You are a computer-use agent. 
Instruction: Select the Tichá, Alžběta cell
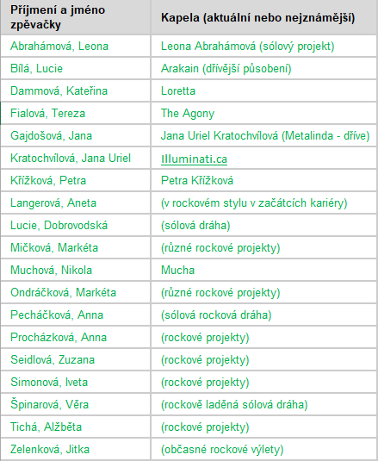76,427
